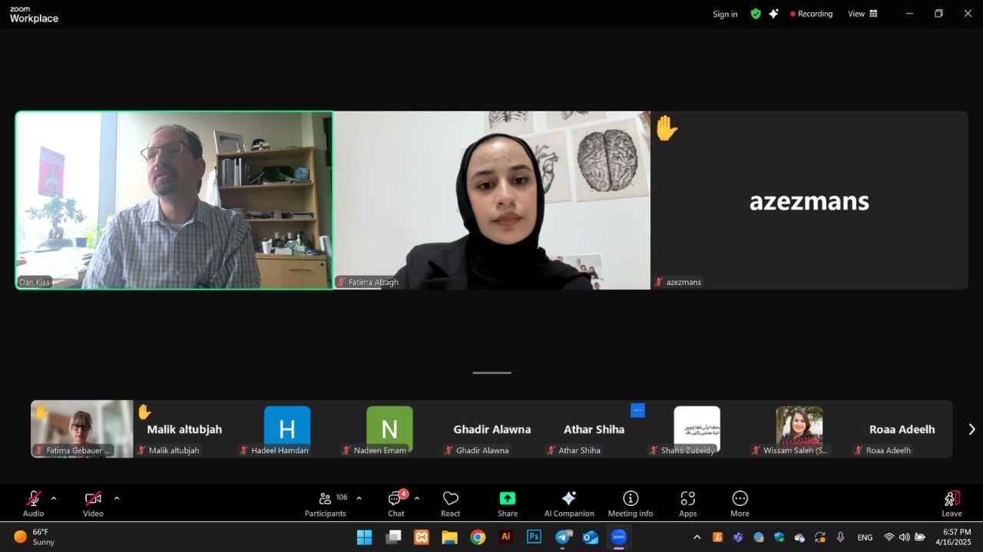Click Sign in at the top

point(724,14)
